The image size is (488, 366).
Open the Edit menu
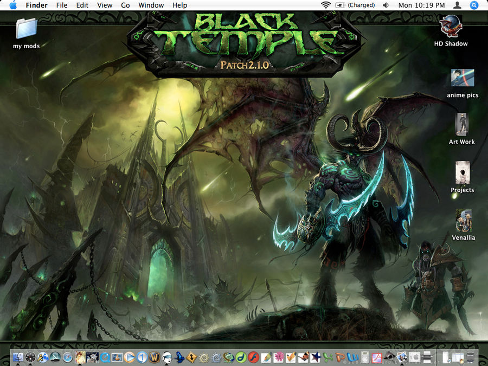pyautogui.click(x=82, y=5)
